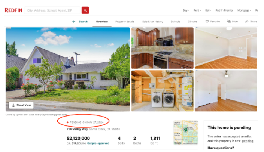Open the small map thumbnail
The image size is (264, 152).
186,132
